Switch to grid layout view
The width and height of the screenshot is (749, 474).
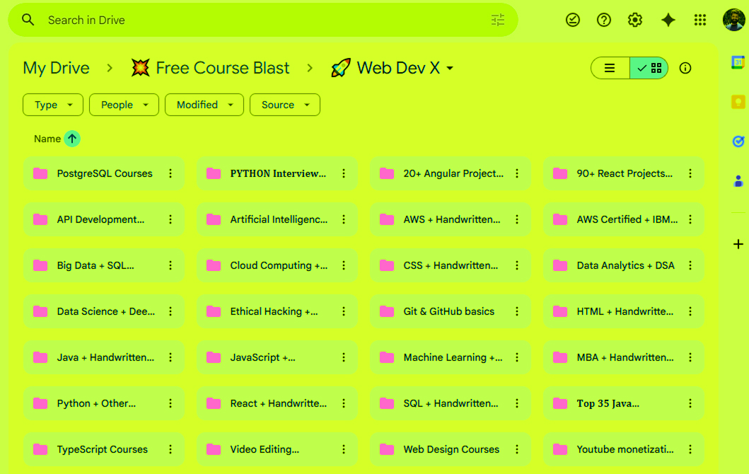point(649,69)
